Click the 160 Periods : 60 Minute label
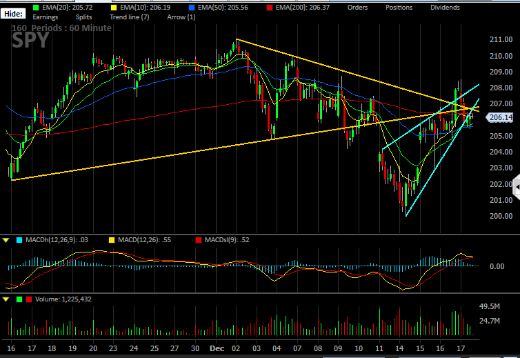 pyautogui.click(x=61, y=28)
